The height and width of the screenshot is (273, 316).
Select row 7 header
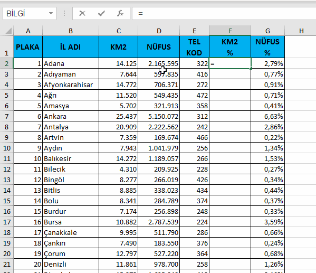pyautogui.click(x=7, y=116)
